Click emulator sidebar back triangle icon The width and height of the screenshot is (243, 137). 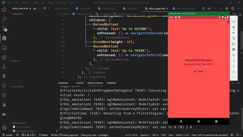[234, 61]
